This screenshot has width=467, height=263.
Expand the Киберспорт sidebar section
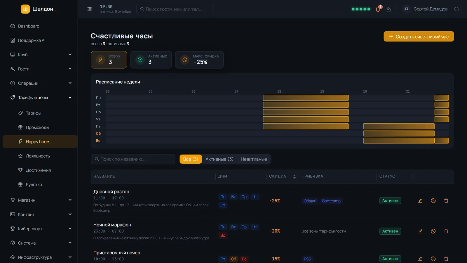coord(40,229)
